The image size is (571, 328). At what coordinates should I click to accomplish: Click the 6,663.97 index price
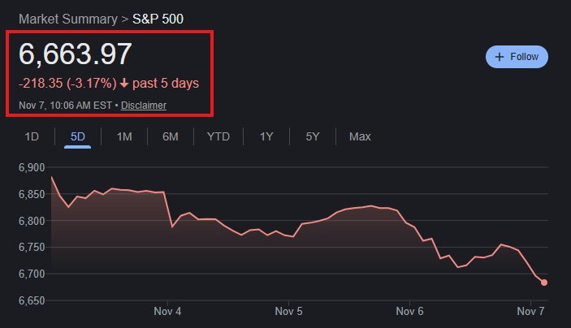point(75,54)
